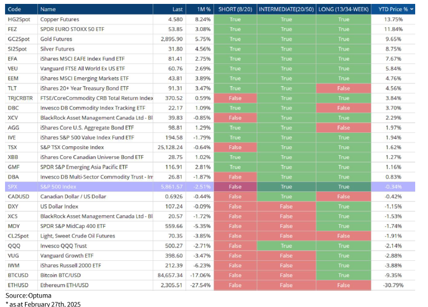Click the red False cell in TLT row
Viewport: 428px width, 307px height.
(x=343, y=88)
